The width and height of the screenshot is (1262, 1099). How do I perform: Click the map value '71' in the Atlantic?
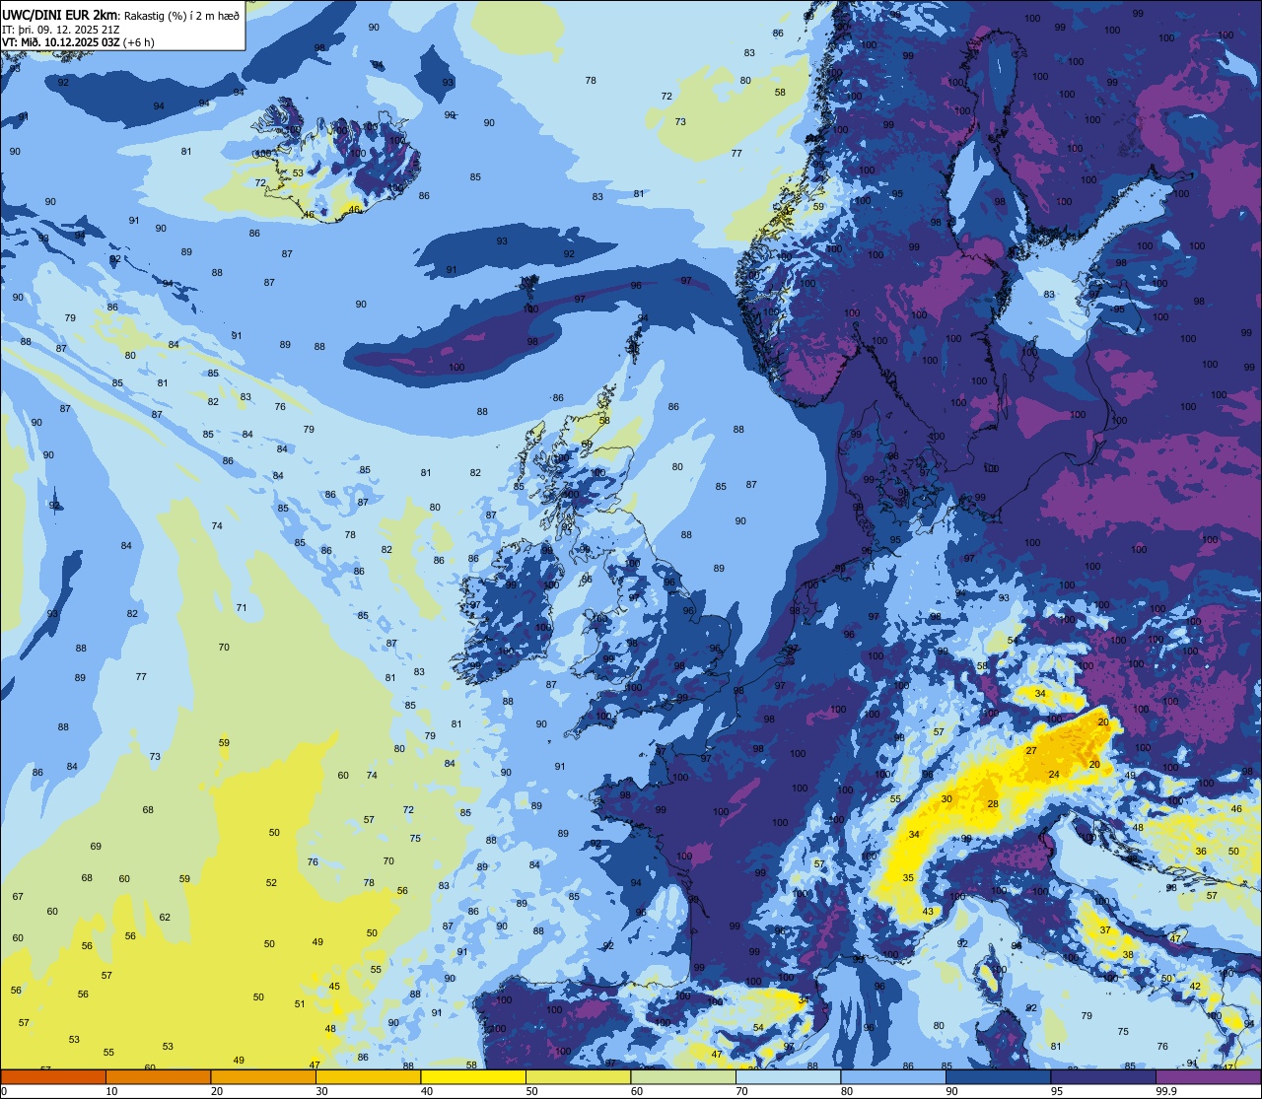(242, 608)
